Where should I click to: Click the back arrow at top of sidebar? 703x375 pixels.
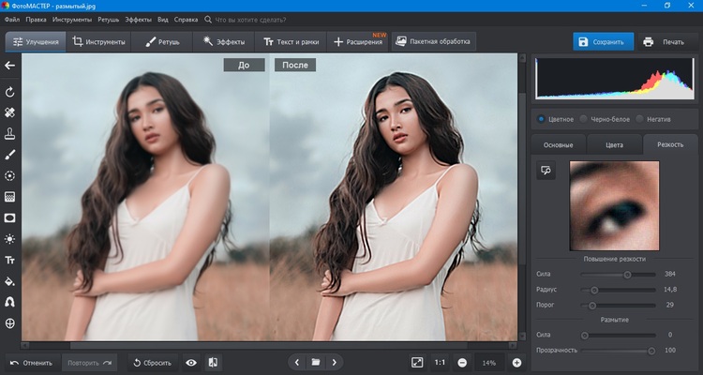click(10, 66)
